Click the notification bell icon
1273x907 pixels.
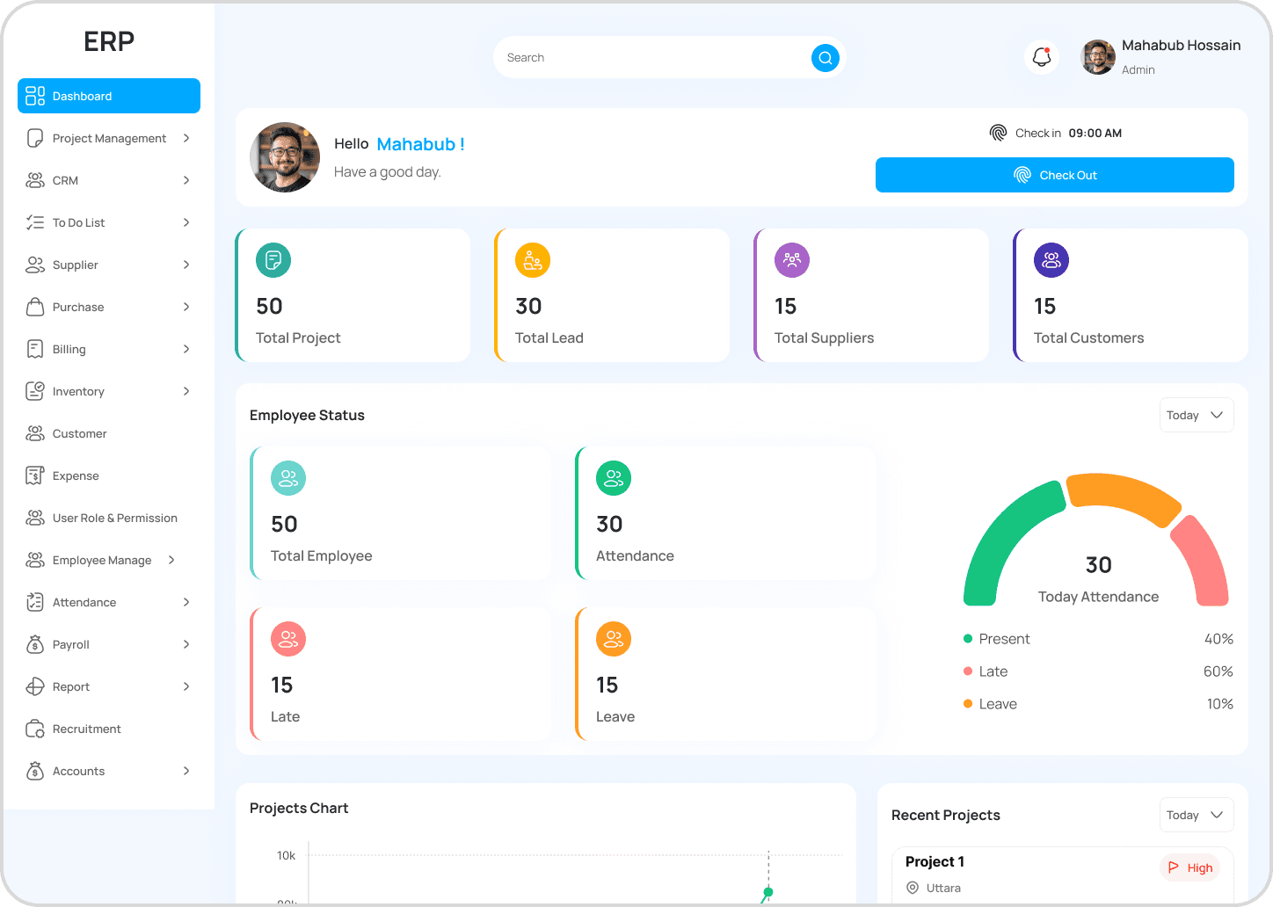point(1042,57)
